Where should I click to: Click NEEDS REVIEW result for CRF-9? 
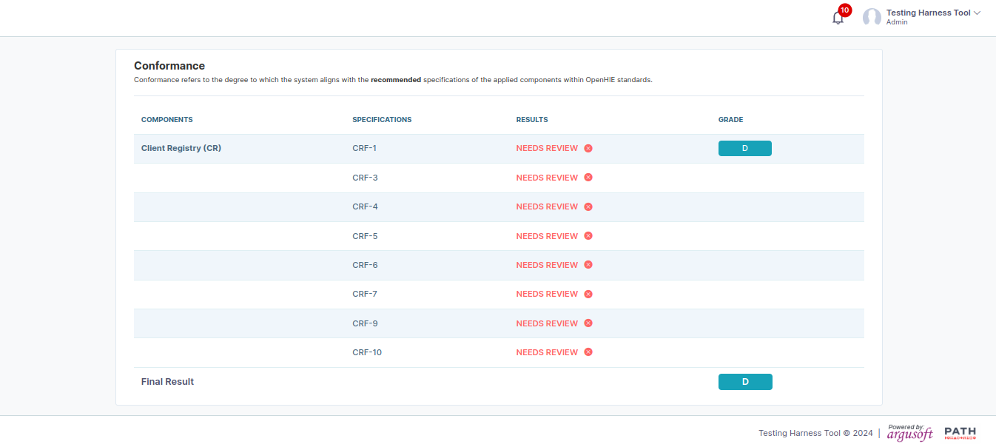click(x=547, y=323)
